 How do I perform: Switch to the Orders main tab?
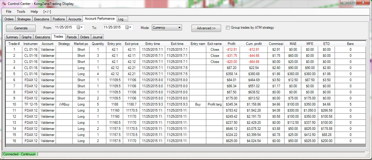[x=9, y=19]
